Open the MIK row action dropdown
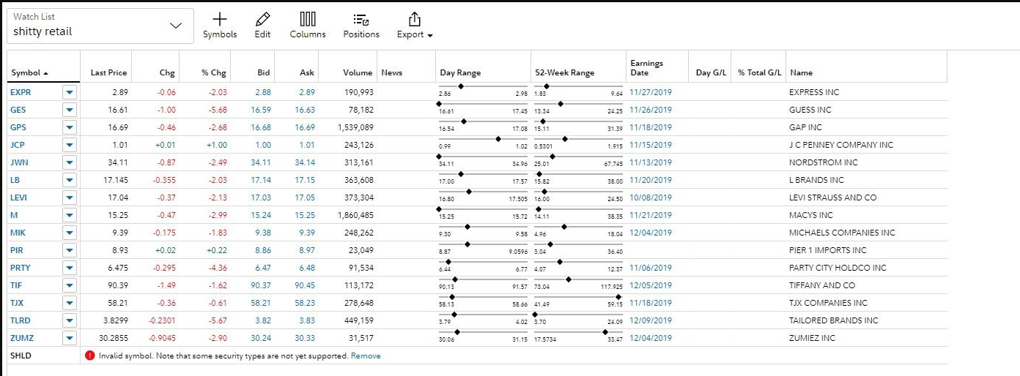This screenshot has height=376, width=1020. [70, 233]
